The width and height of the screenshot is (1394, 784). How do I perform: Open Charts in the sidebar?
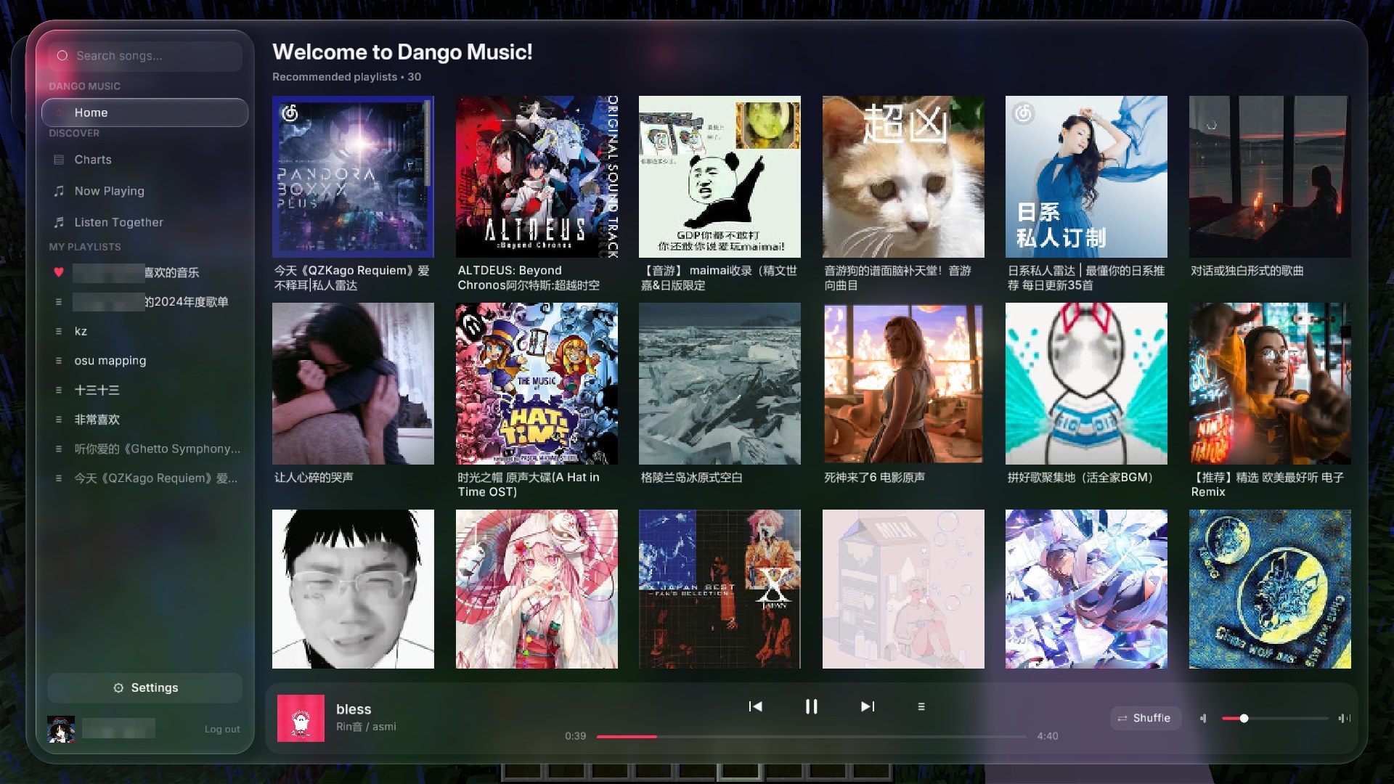click(x=145, y=160)
